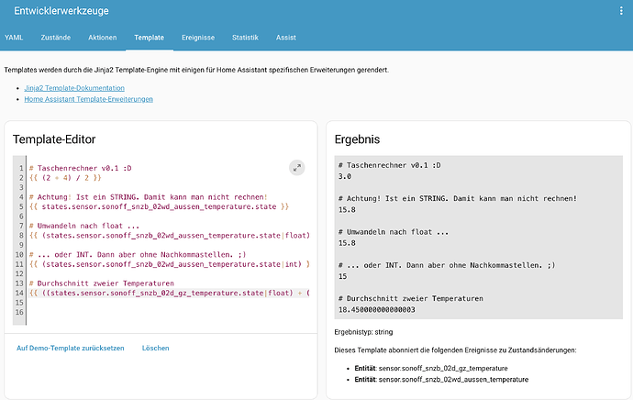Open the Ereignisse tab

coord(198,38)
